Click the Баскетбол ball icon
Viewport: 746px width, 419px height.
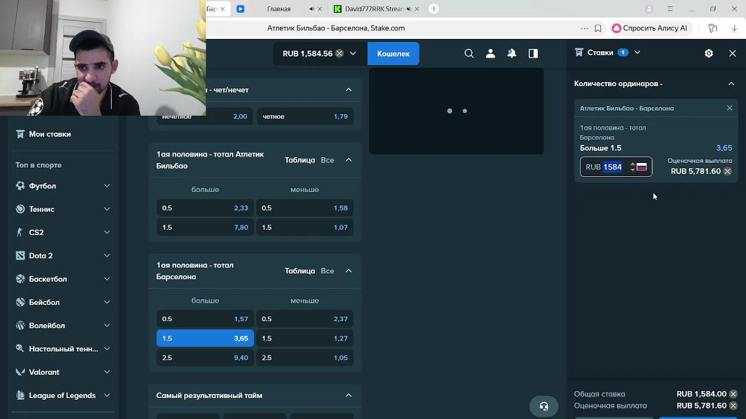[20, 279]
